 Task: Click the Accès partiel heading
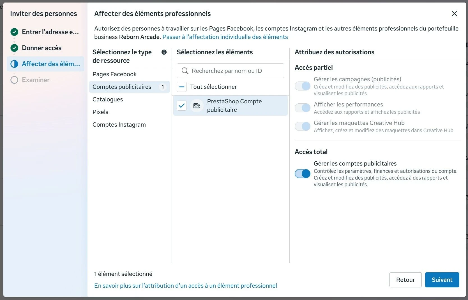coord(313,68)
